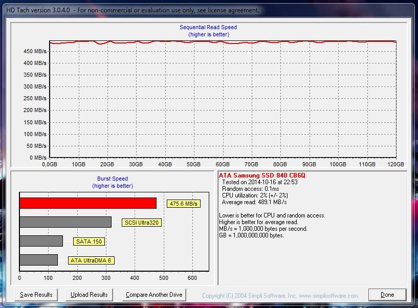Select the gray ATA UltraDMA 6 bar
Image resolution: width=418 pixels, height=308 pixels.
[39, 260]
